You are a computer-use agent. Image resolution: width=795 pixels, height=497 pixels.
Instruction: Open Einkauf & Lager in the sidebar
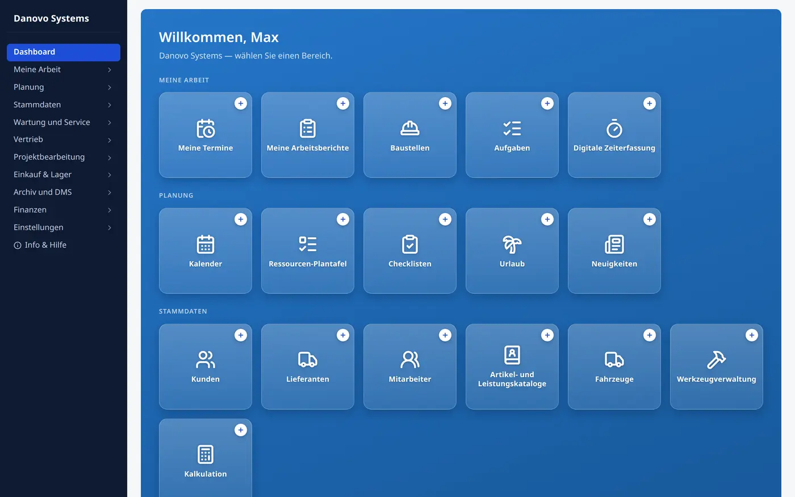point(64,175)
